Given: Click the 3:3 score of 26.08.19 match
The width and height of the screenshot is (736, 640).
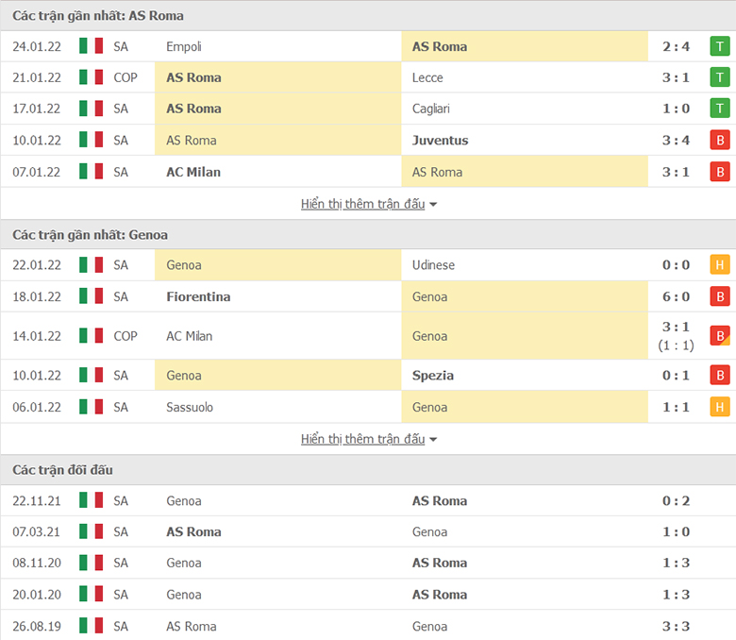Looking at the screenshot, I should (x=676, y=626).
